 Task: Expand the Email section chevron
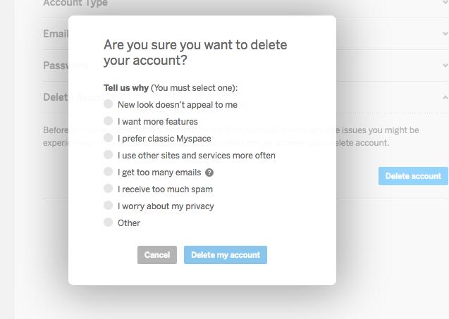point(445,34)
